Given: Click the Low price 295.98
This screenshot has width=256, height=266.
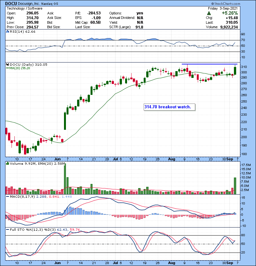Looking at the screenshot, I should 32,22.
